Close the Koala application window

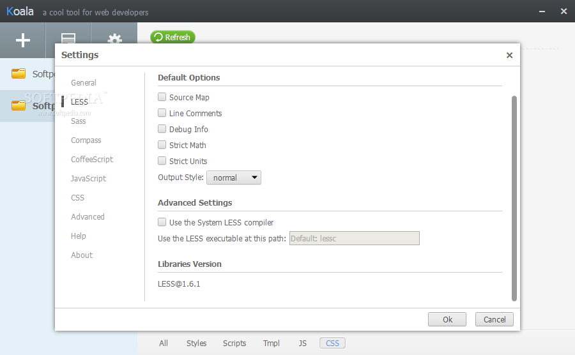564,11
